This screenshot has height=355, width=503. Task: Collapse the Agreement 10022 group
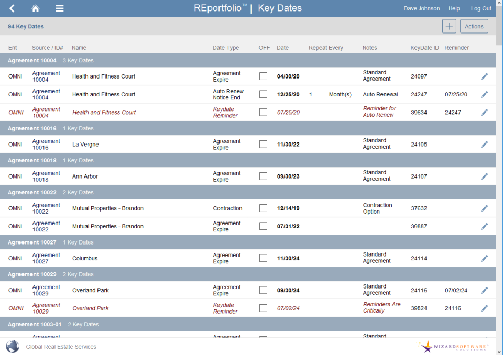32,192
